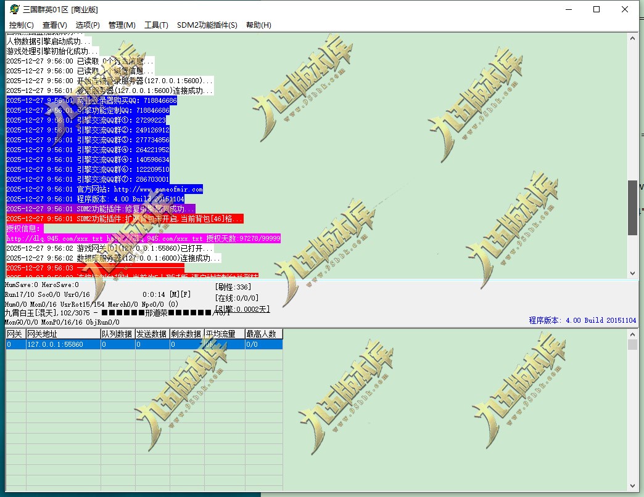Click the [在线:0/0/0] status text

click(x=237, y=298)
